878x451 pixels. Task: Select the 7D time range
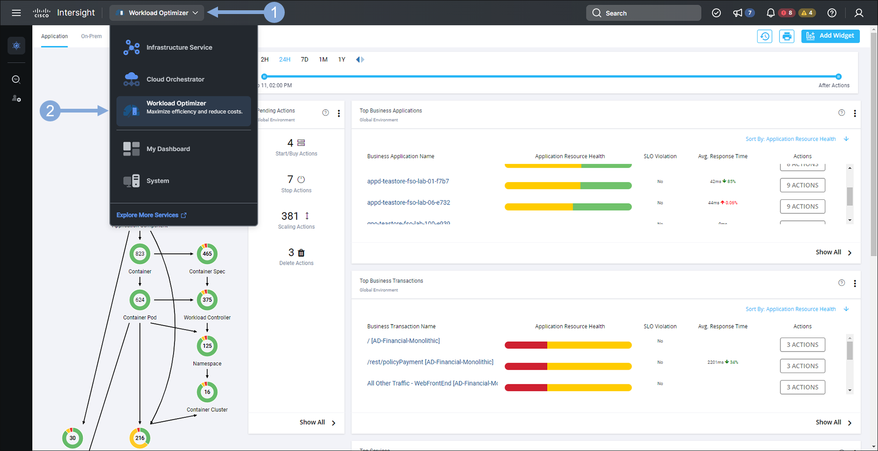click(304, 59)
